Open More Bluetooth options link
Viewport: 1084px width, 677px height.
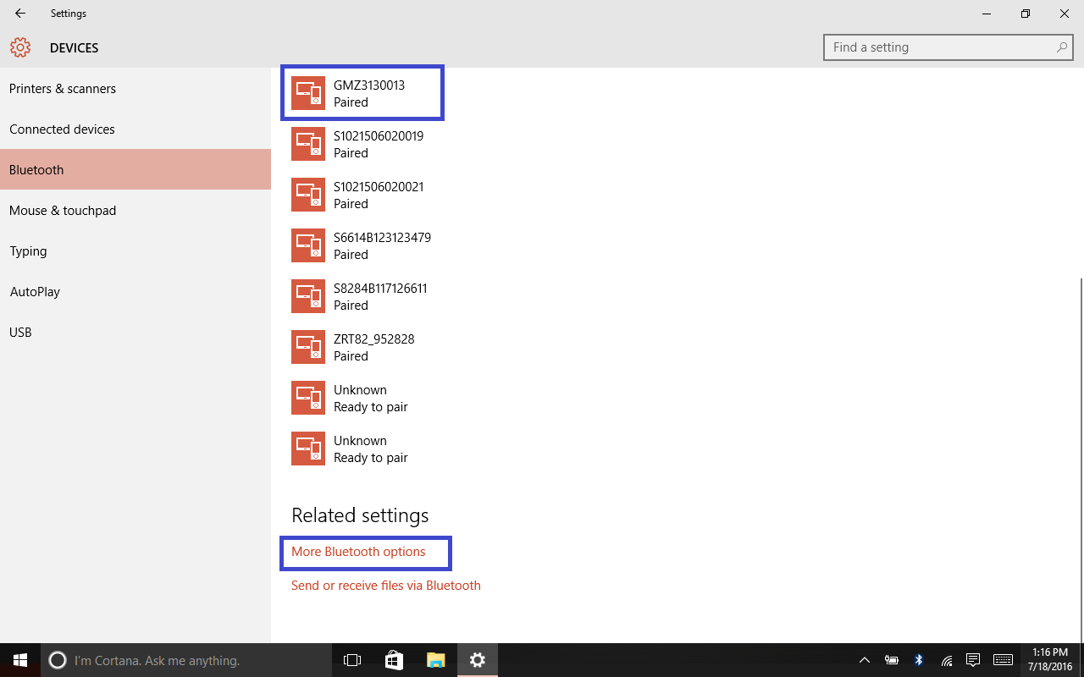(x=358, y=552)
